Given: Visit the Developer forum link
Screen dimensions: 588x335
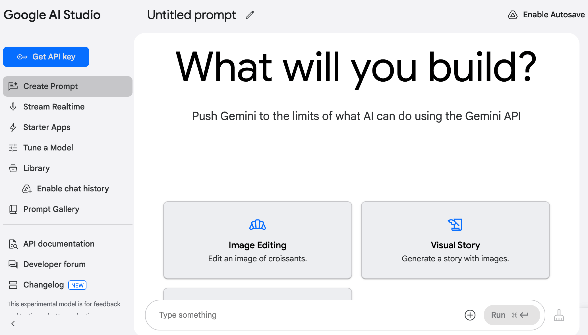Looking at the screenshot, I should 54,264.
